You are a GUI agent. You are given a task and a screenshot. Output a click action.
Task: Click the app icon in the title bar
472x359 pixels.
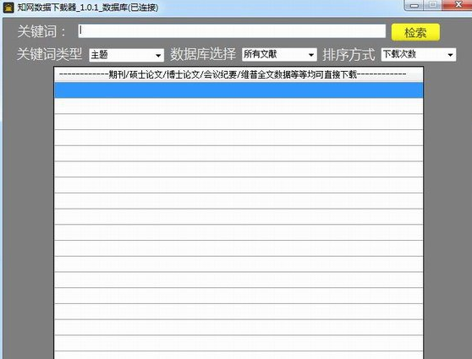tap(8, 8)
